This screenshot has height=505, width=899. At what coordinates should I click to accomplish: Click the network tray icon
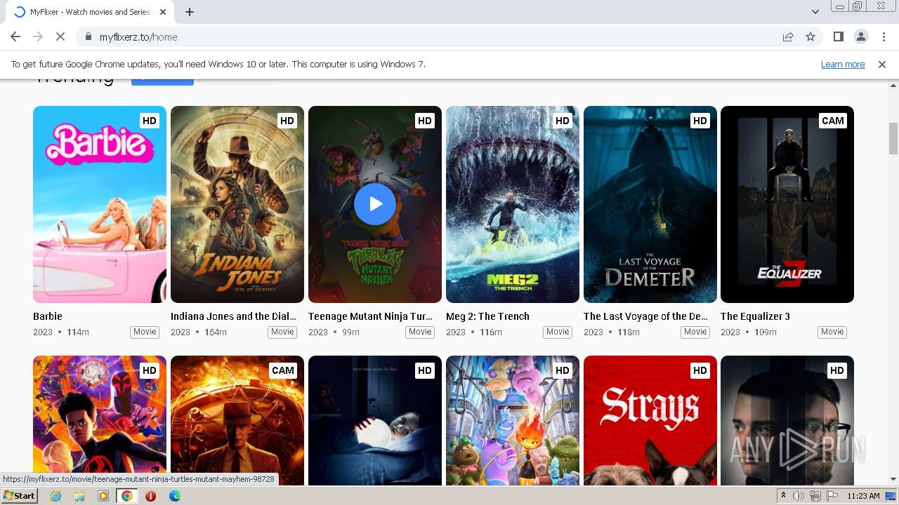[x=815, y=496]
